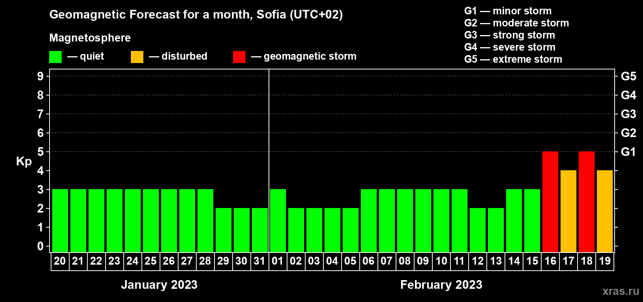Click the date label 14 on the axis
This screenshot has height=302, width=643.
coord(514,261)
